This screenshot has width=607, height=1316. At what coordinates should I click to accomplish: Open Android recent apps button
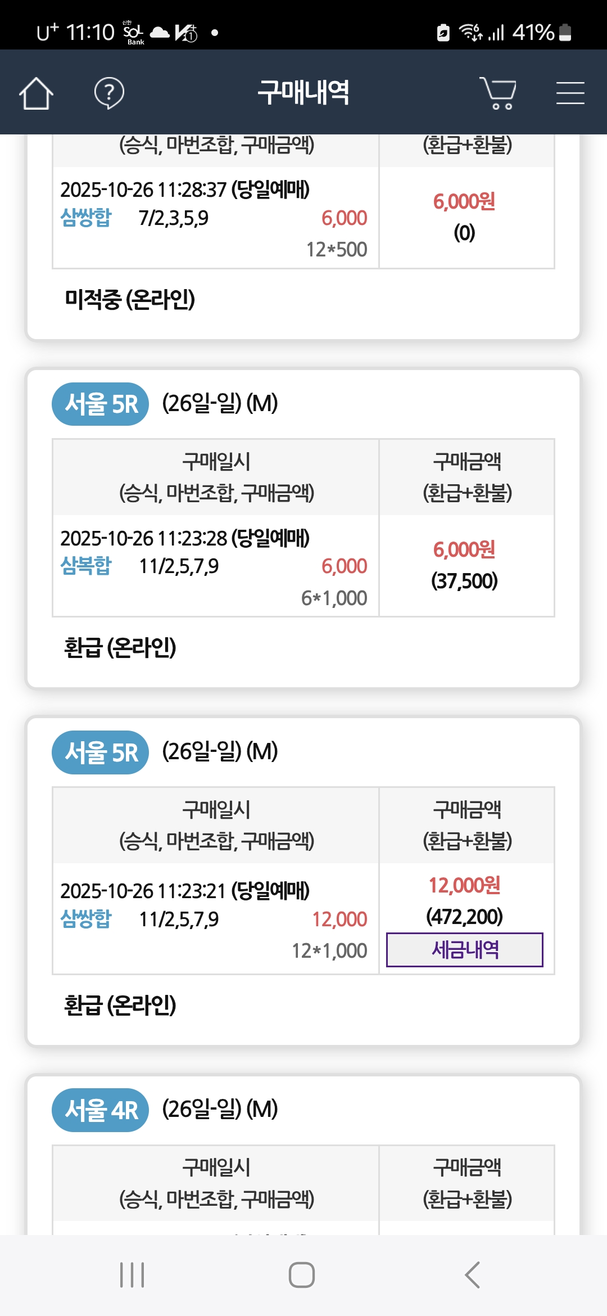coord(132,1275)
